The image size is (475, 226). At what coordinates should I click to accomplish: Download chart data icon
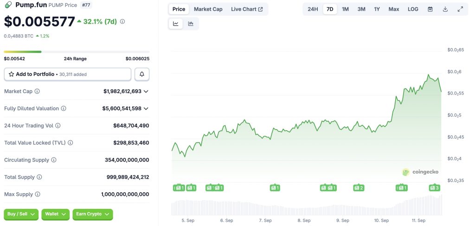click(x=445, y=9)
